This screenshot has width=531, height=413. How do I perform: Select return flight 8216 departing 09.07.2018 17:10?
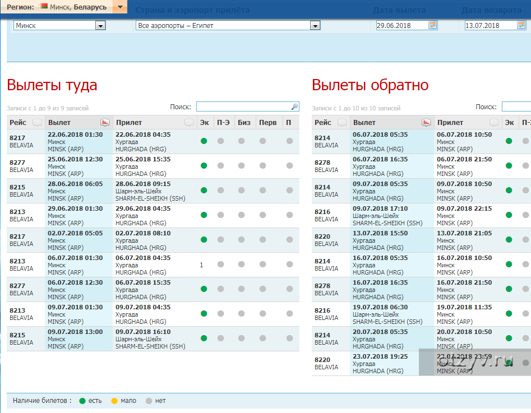(421, 216)
